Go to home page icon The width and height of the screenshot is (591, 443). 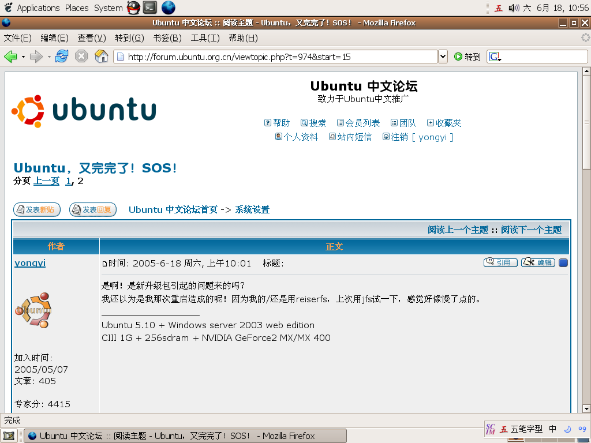[x=101, y=57]
